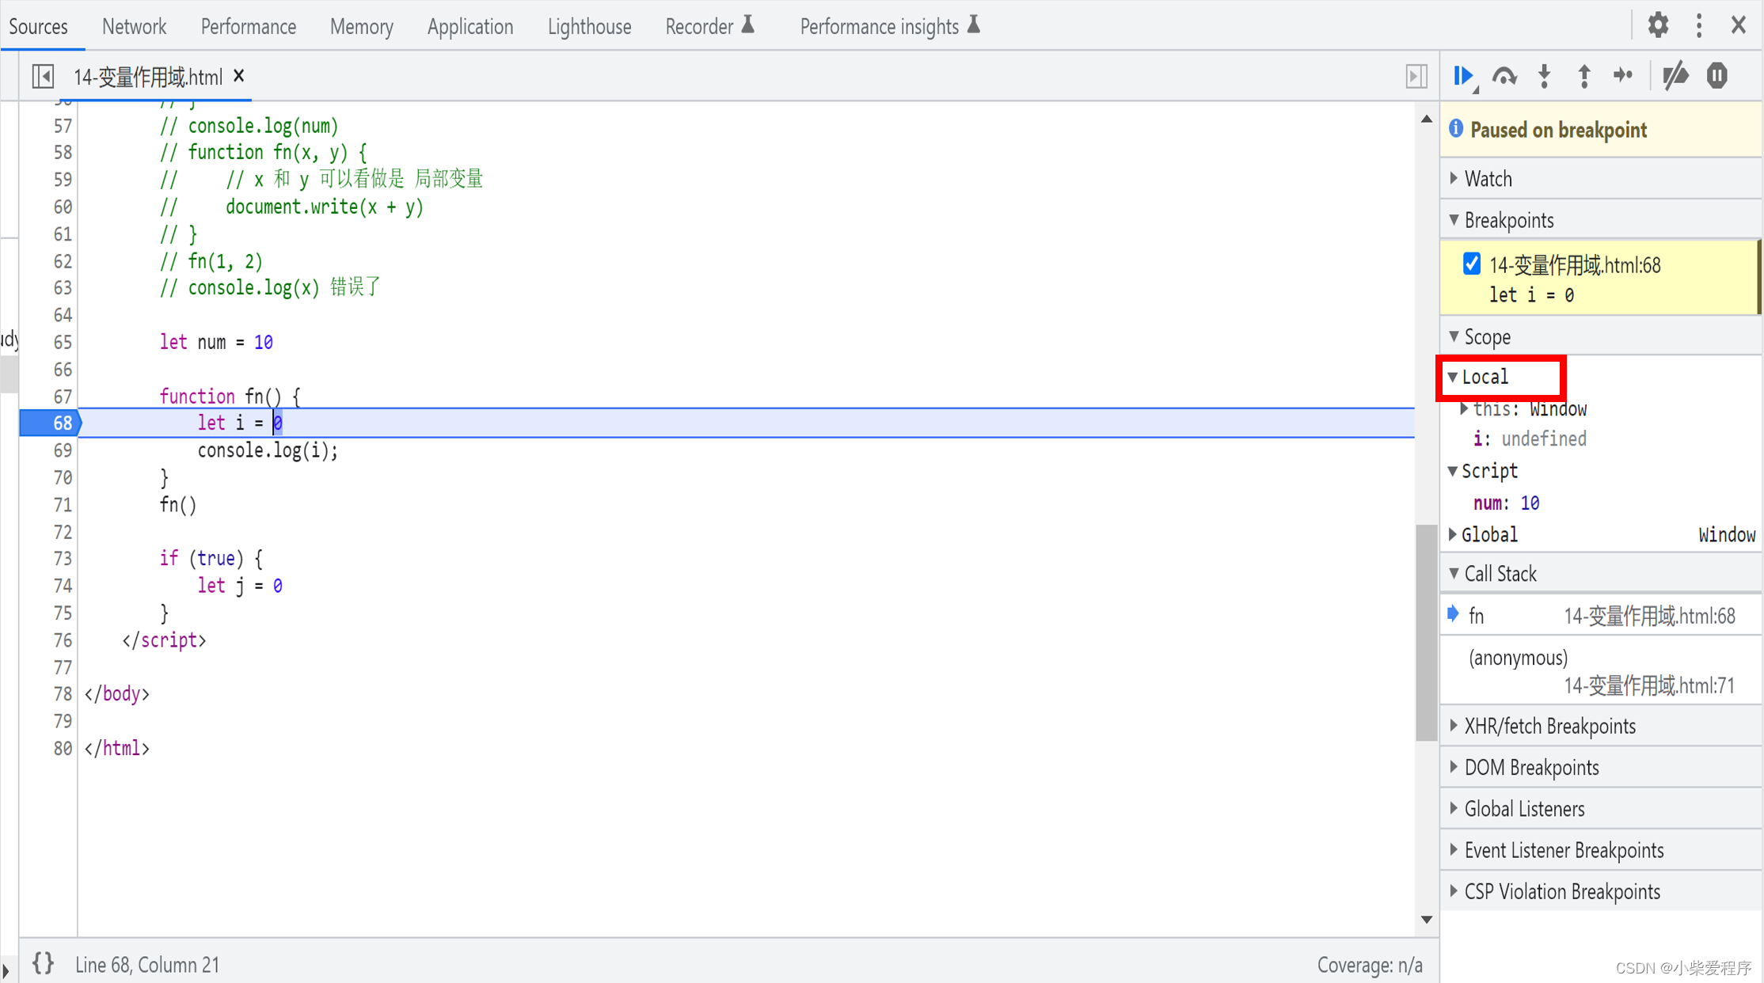Show the file navigator sidebar
The height and width of the screenshot is (983, 1764).
43,77
